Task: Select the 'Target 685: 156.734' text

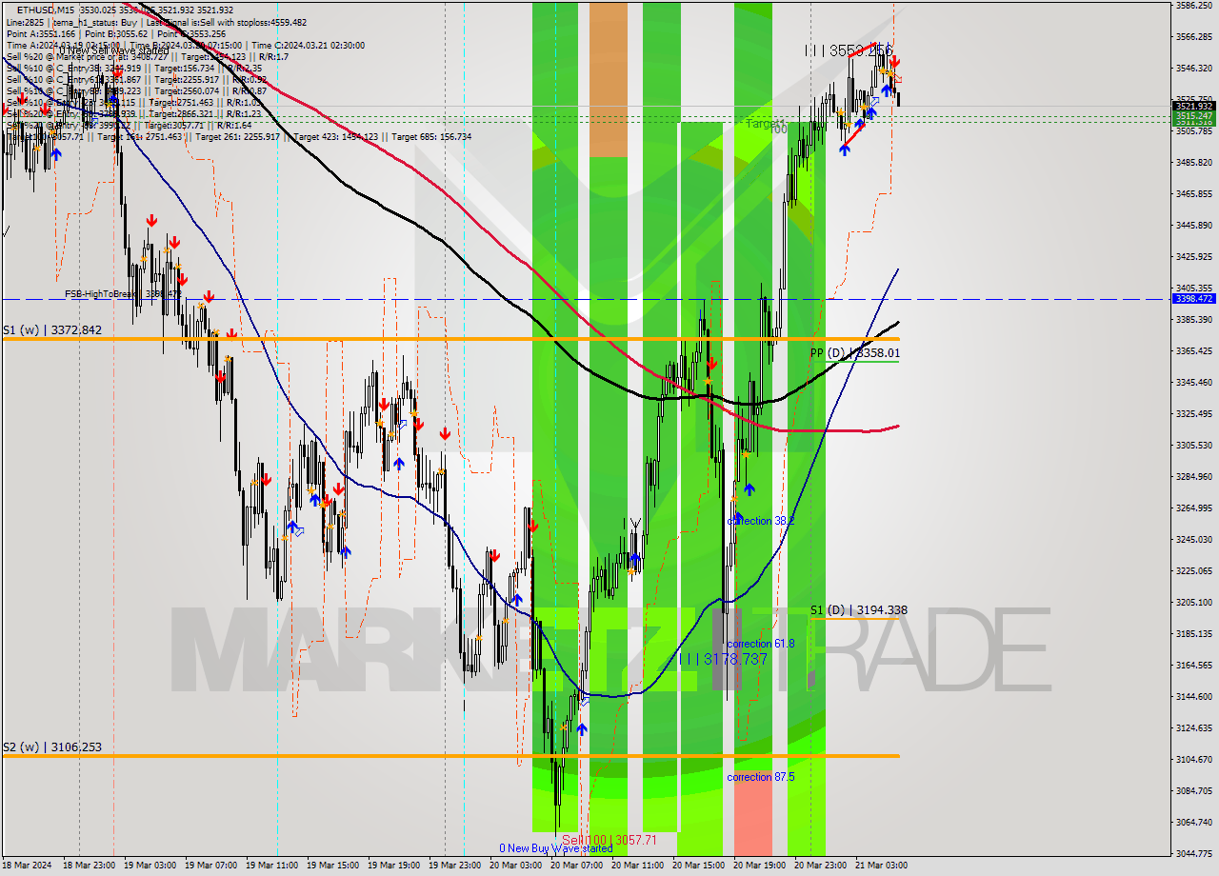Action: pos(430,136)
